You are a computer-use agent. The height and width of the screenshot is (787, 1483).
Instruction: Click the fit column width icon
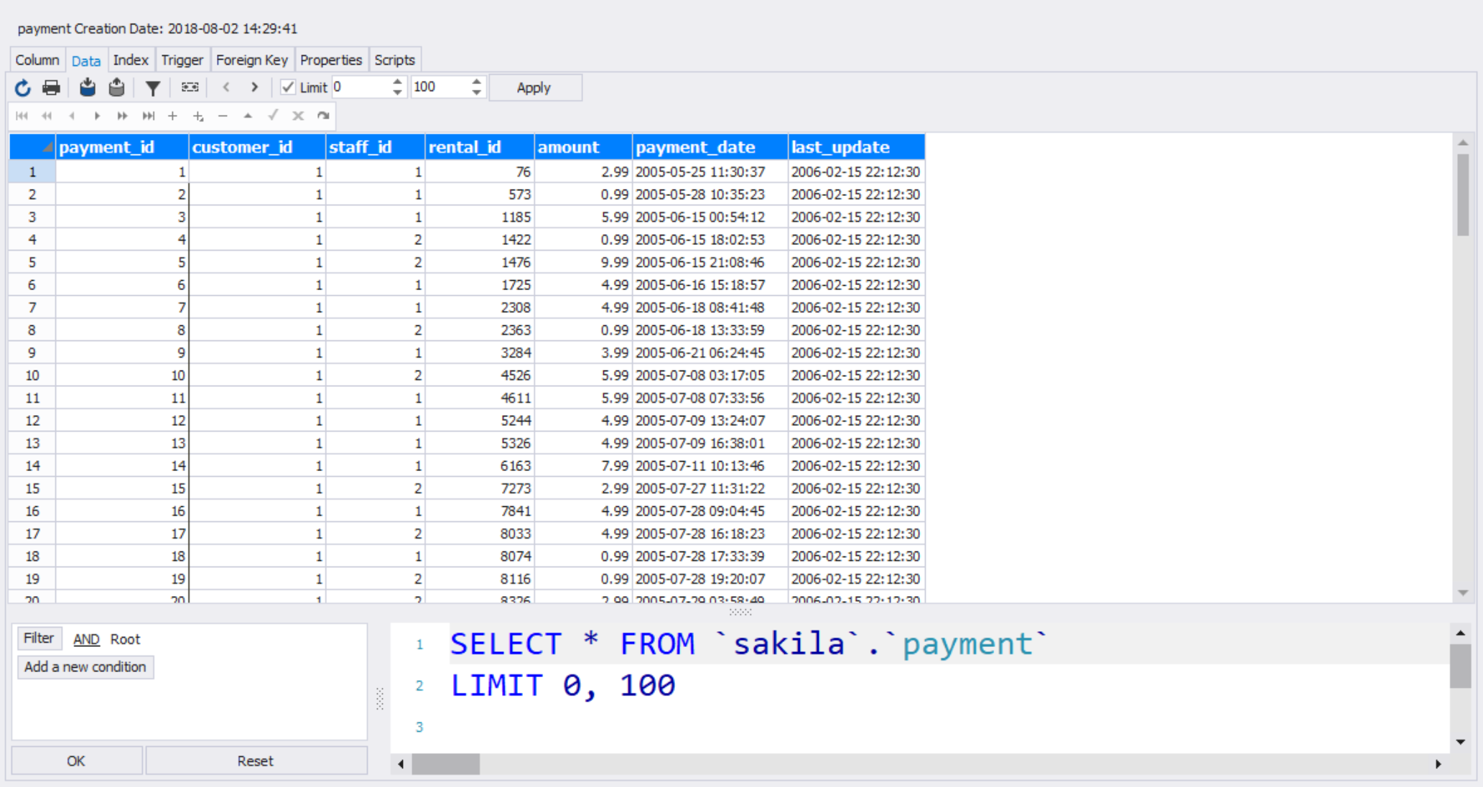pyautogui.click(x=190, y=88)
